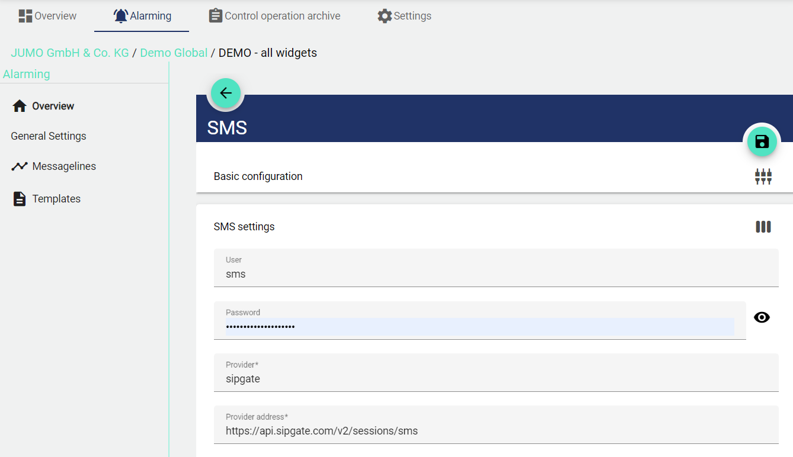Toggle password visibility with eye icon
The width and height of the screenshot is (793, 457).
(x=762, y=317)
